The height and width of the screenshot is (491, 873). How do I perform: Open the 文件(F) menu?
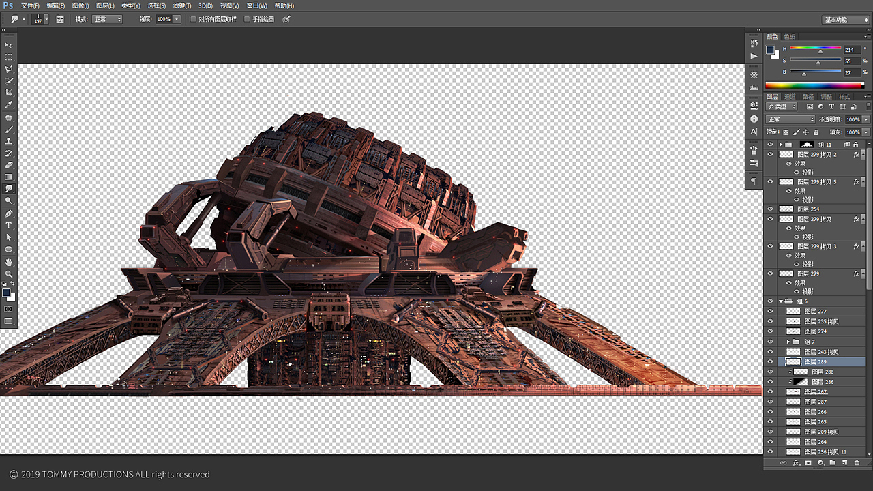[30, 5]
